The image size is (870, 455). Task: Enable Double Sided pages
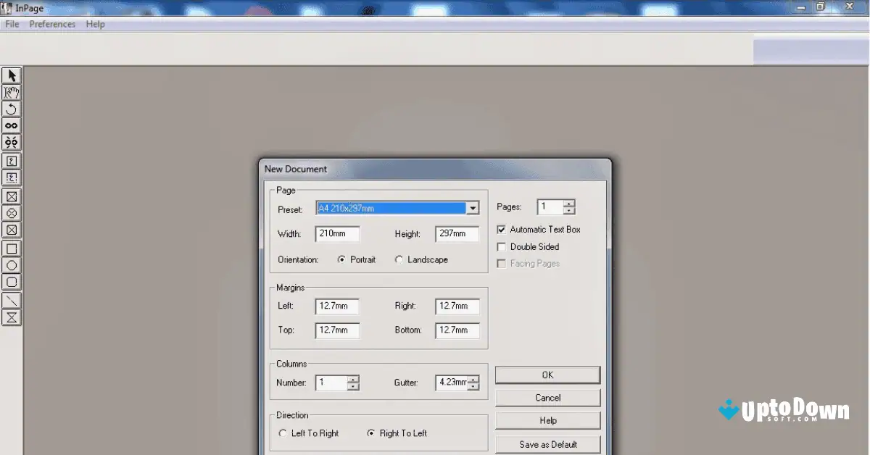tap(501, 246)
